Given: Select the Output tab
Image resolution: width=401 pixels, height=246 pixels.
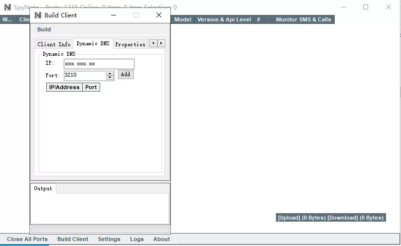Looking at the screenshot, I should click(x=43, y=188).
